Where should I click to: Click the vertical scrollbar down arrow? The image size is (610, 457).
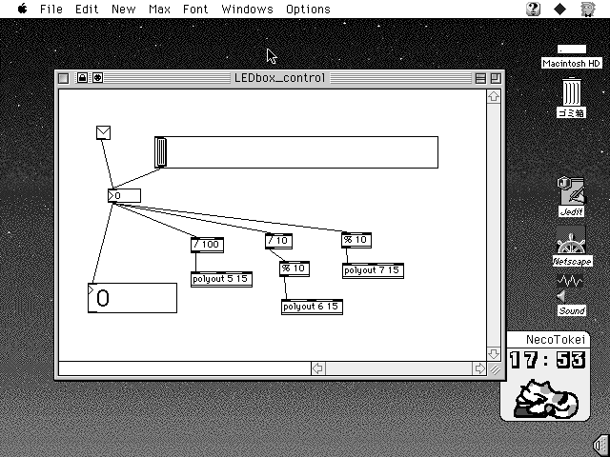coord(494,353)
